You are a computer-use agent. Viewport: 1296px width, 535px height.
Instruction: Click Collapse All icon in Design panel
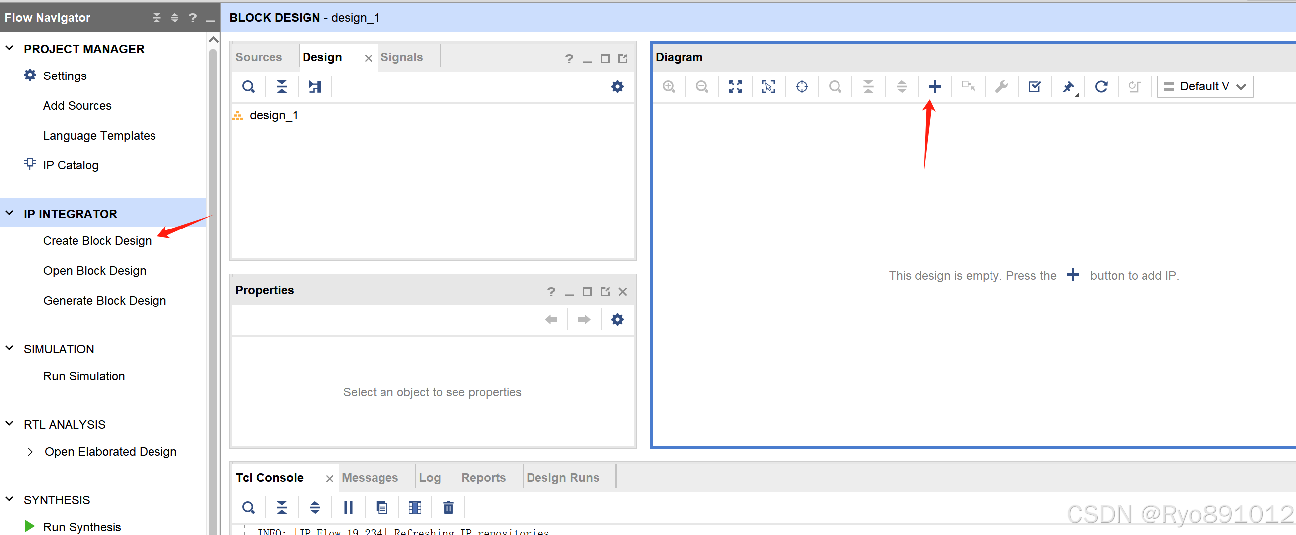tap(282, 86)
